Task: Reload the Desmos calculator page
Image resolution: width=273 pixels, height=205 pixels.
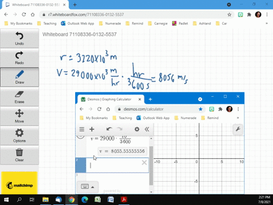Action: pyautogui.click(x=99, y=109)
